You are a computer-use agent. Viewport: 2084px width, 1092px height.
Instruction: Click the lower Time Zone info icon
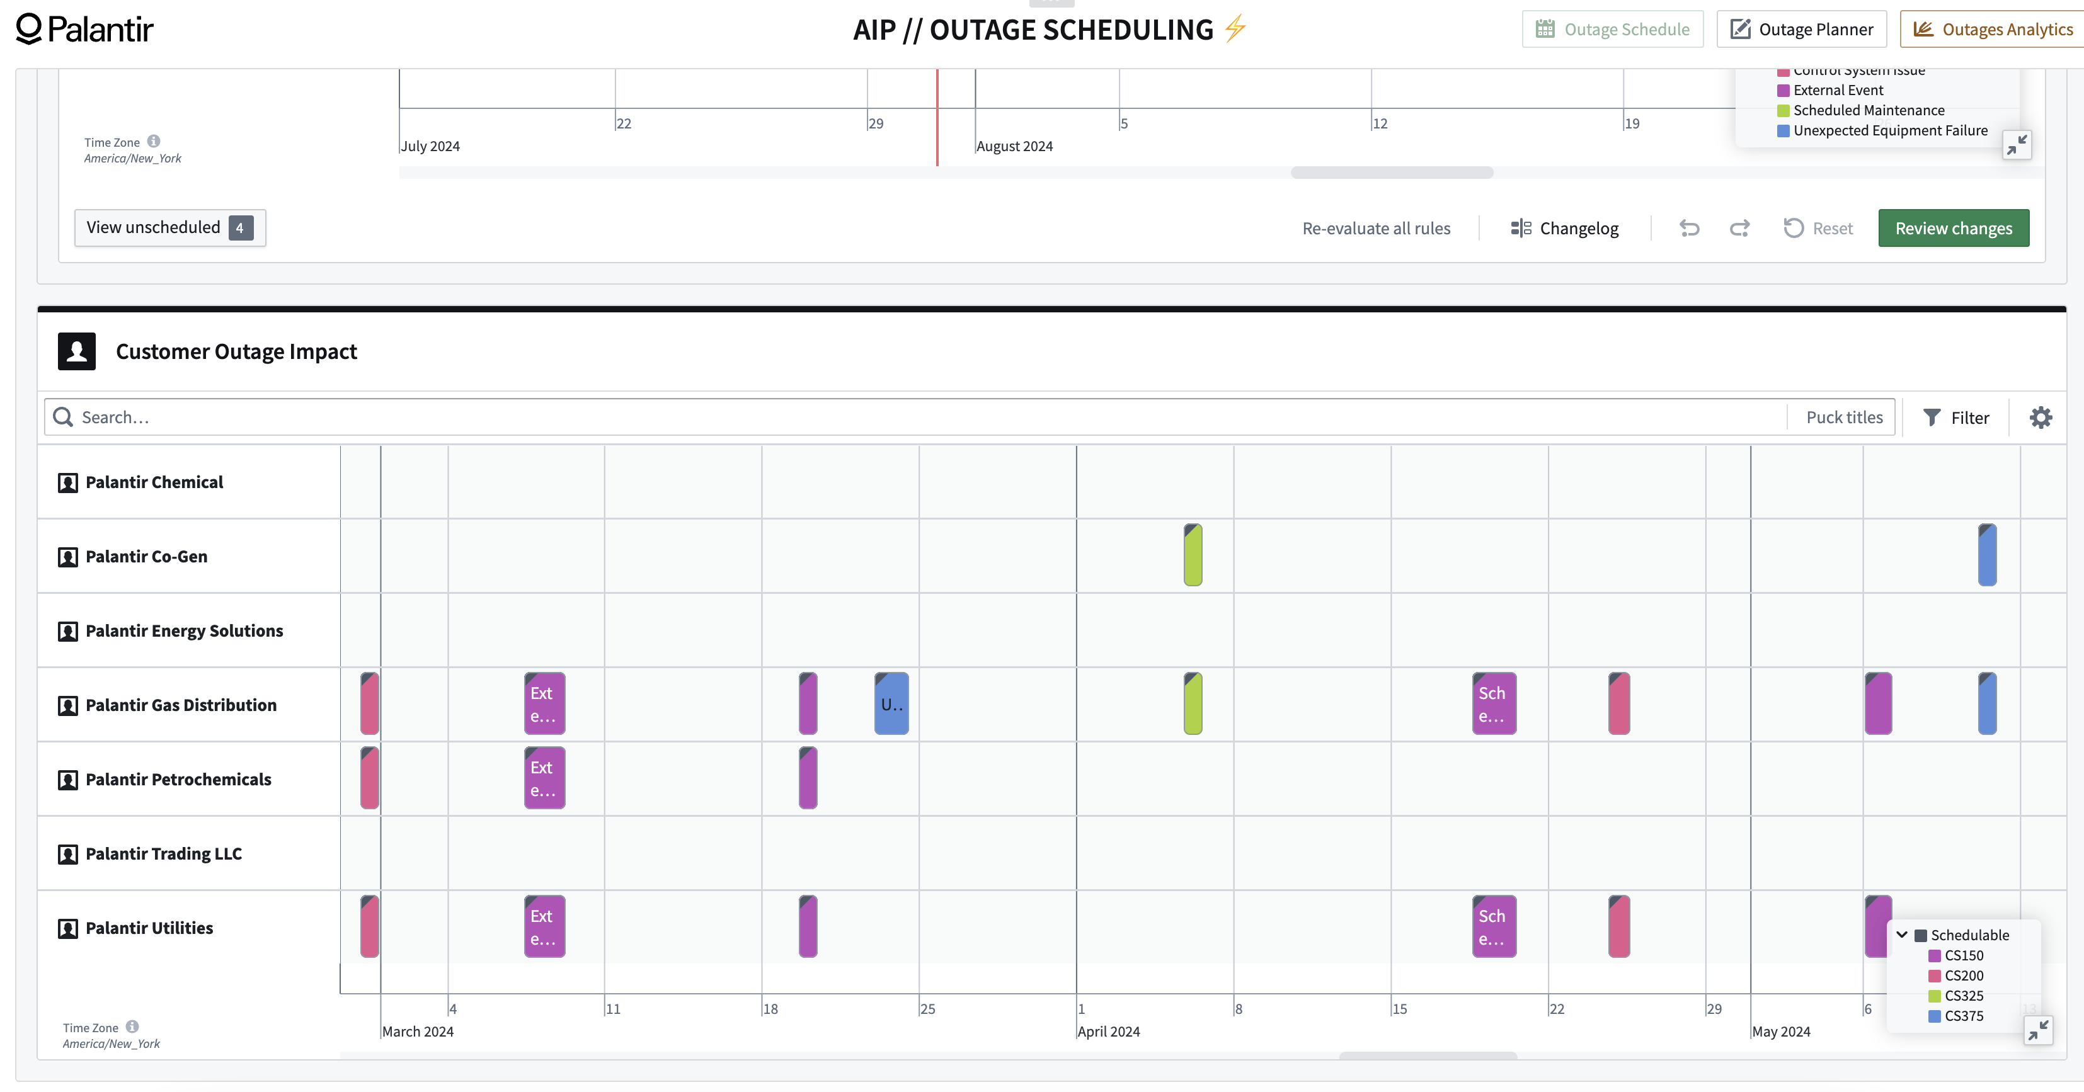pyautogui.click(x=133, y=1027)
